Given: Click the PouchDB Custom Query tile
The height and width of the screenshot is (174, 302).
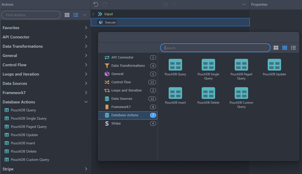Looking at the screenshot, I should 241,93.
